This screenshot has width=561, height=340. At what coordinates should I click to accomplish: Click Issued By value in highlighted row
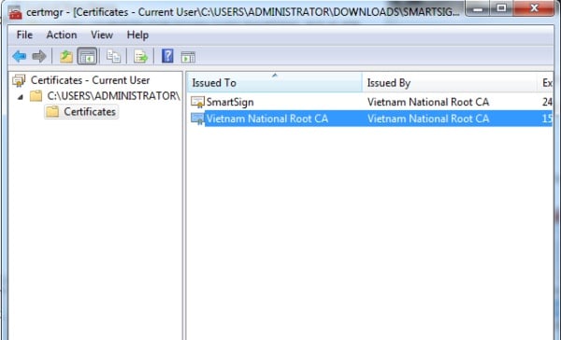[x=428, y=119]
